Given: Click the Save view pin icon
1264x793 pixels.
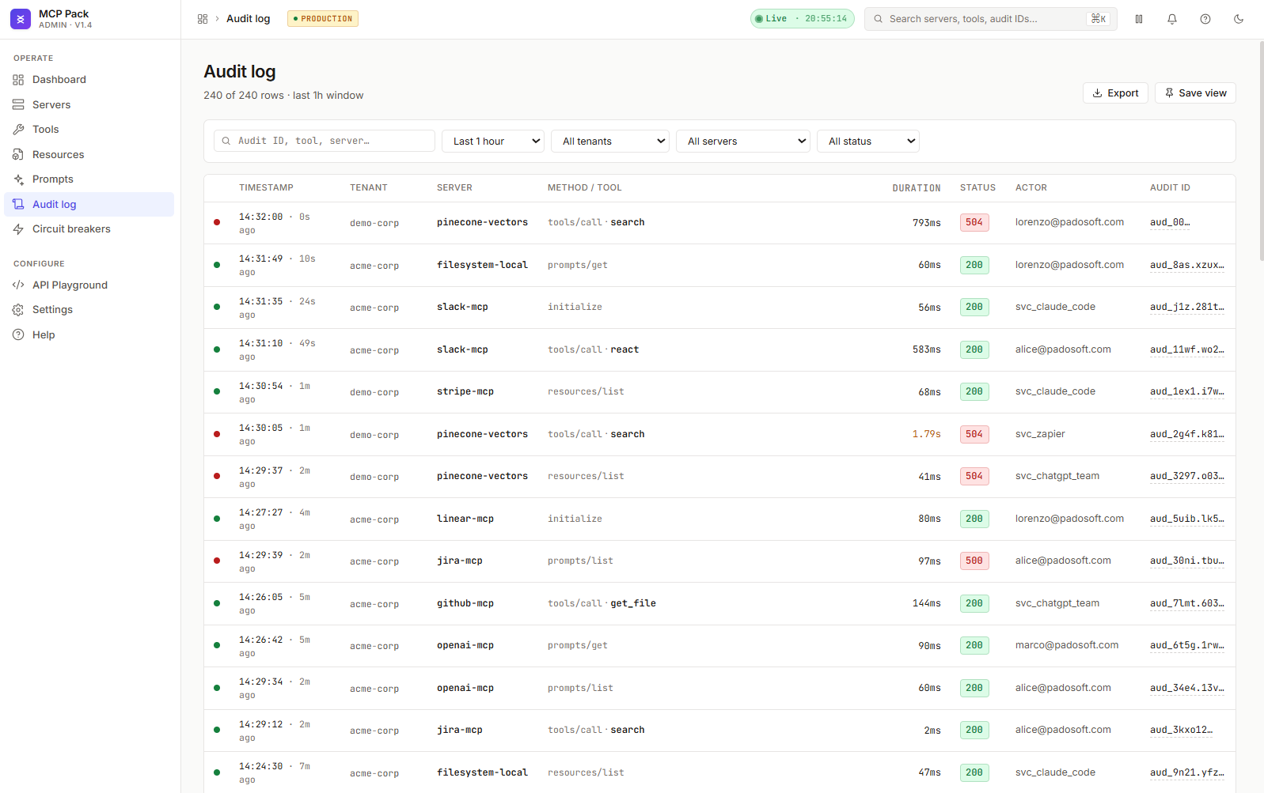Looking at the screenshot, I should coord(1169,93).
